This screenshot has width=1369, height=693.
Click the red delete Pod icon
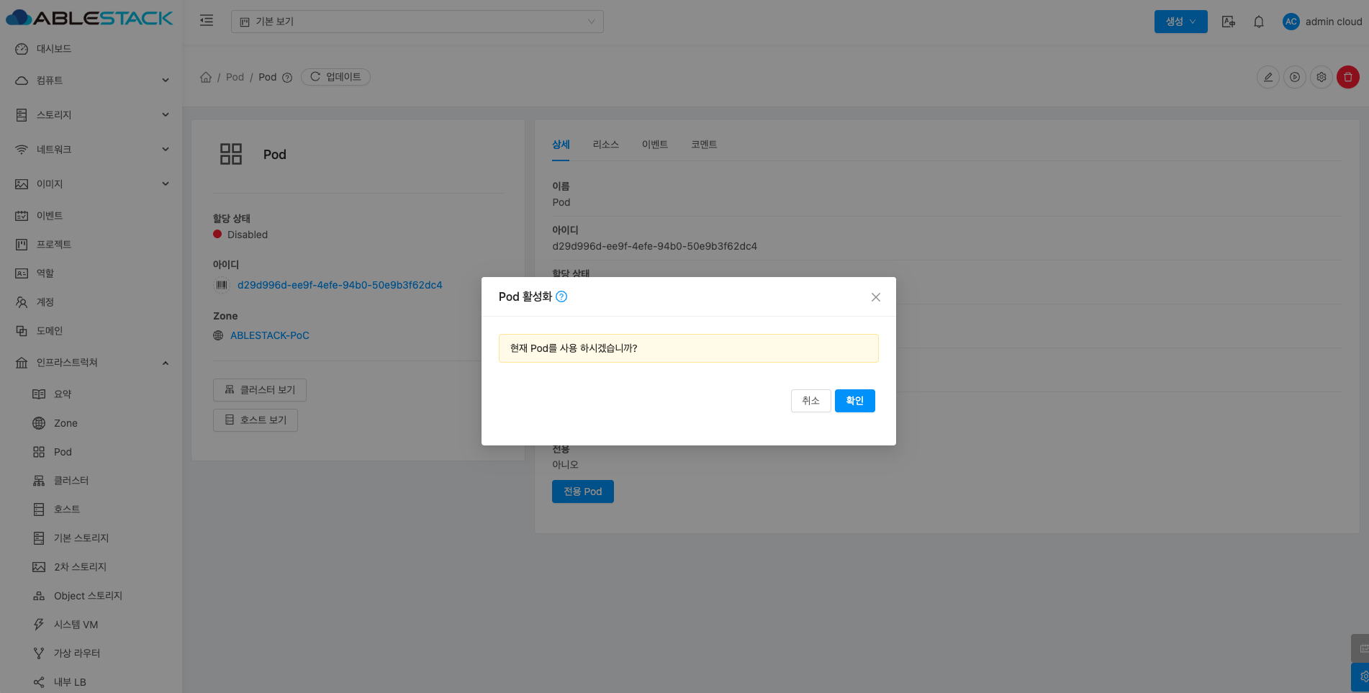[x=1347, y=77]
